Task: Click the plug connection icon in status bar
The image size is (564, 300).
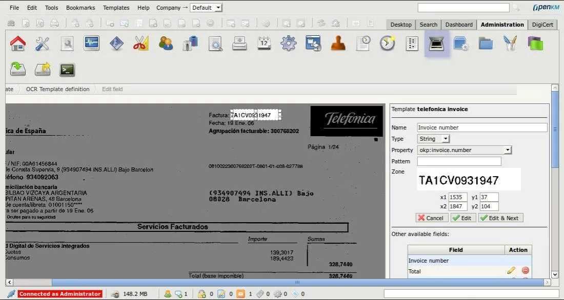Action: coord(11,294)
